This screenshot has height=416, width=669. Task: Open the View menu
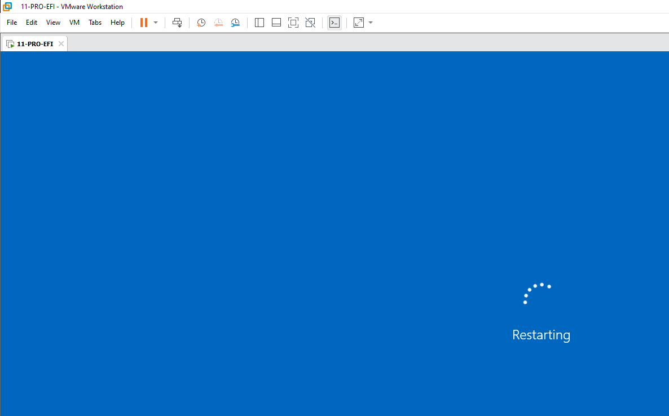pos(54,23)
